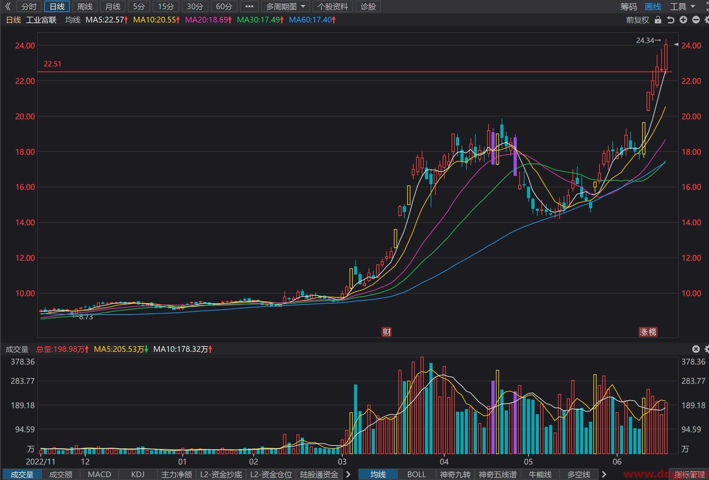
Task: Close the 成交量 volume panel
Action: tap(696, 349)
